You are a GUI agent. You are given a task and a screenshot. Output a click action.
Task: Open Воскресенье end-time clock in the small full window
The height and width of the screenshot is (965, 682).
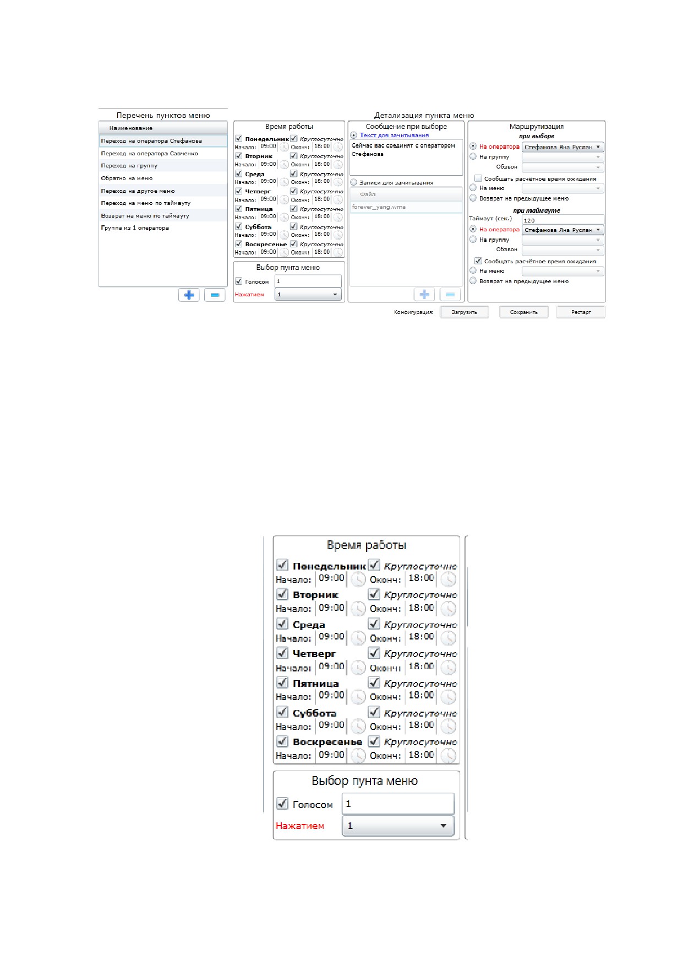click(338, 252)
